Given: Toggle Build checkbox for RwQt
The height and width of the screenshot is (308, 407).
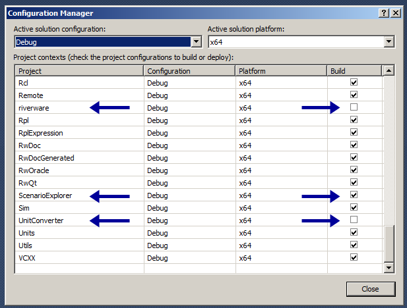Looking at the screenshot, I should [x=354, y=182].
